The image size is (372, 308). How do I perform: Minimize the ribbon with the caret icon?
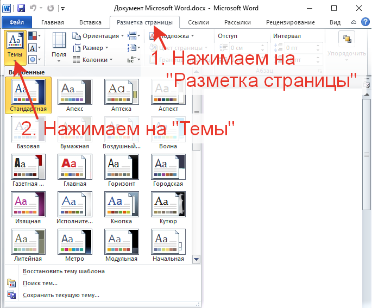tap(354, 22)
